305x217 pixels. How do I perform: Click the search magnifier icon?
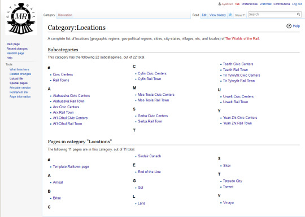(298, 14)
